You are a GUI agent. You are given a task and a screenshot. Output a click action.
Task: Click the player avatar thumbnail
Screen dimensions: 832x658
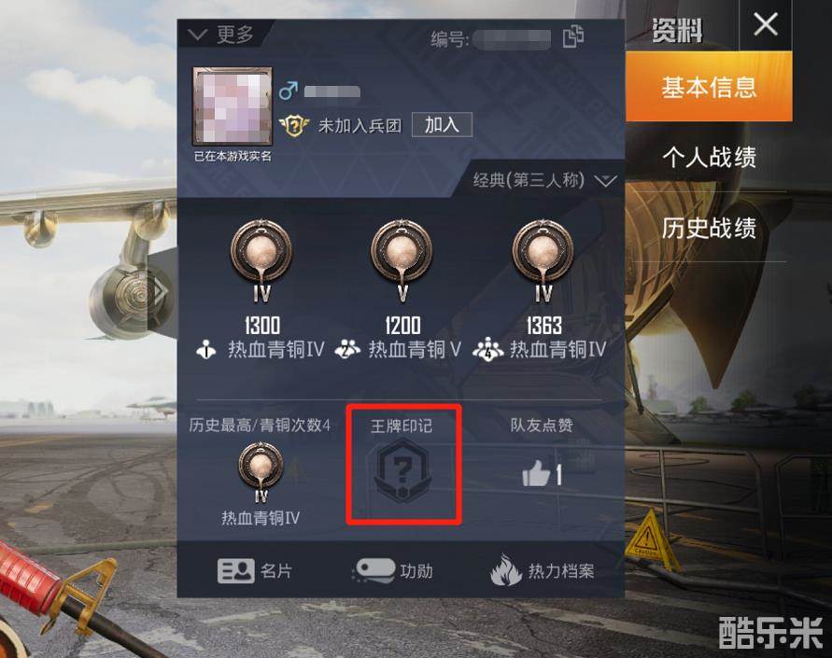click(233, 106)
